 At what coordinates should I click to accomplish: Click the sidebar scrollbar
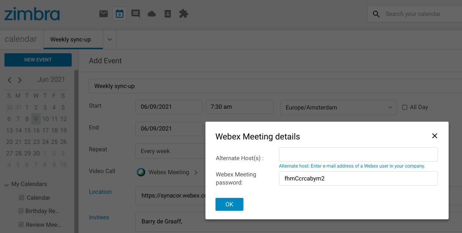[76, 152]
